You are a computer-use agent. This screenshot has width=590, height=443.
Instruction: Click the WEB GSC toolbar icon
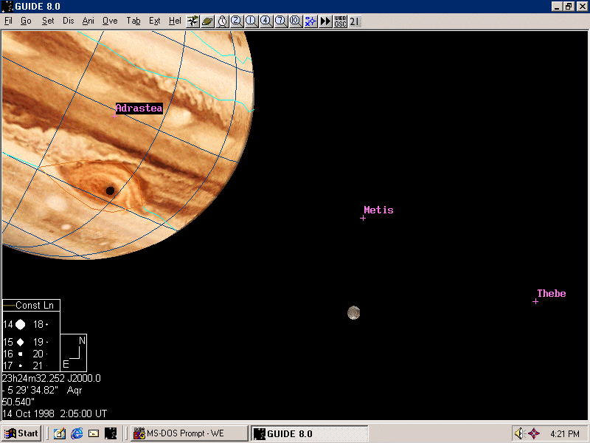(340, 21)
